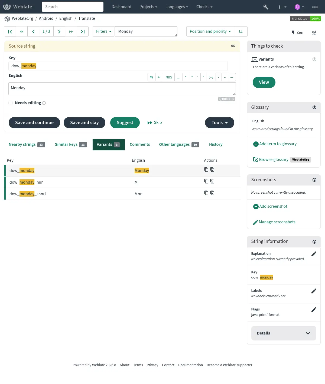Open the Filters dropdown

104,31
